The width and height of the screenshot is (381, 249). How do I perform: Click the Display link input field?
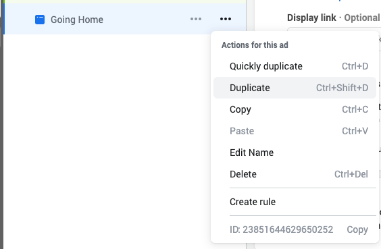(334, 30)
